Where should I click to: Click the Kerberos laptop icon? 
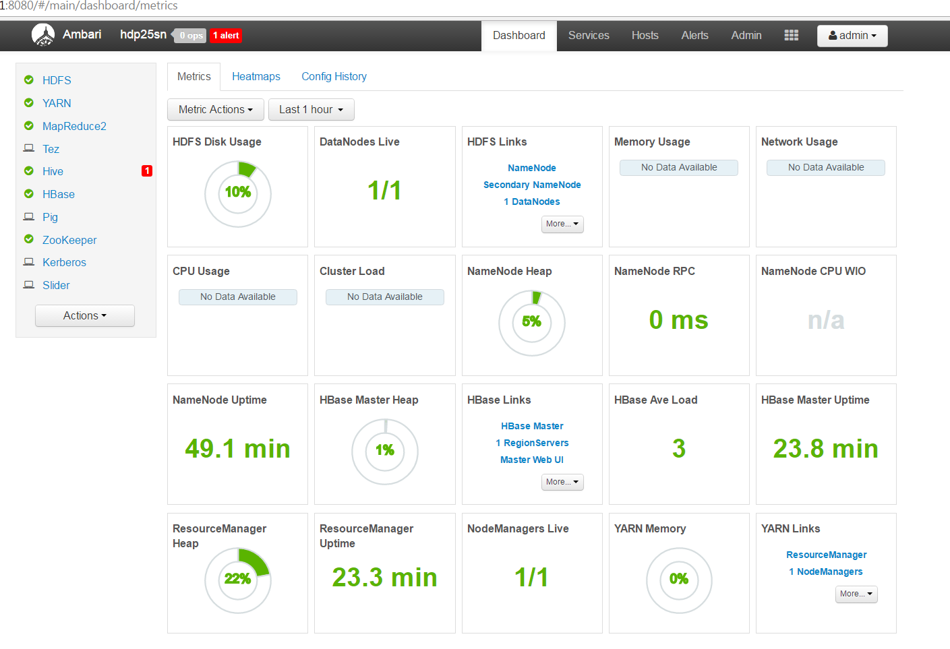point(29,261)
